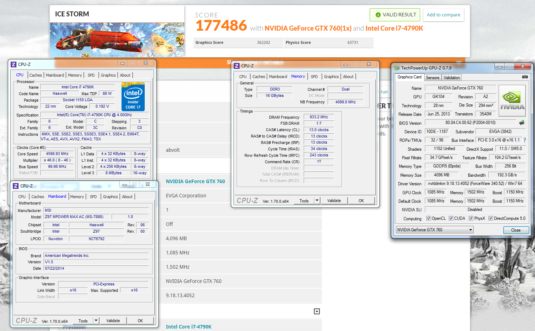Click the Core Speed 4598.93 MHz value

[x=57, y=154]
